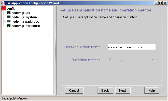168x101 pixels.
Task: Click the Operation method dropdown arrow
Action: click(152, 60)
